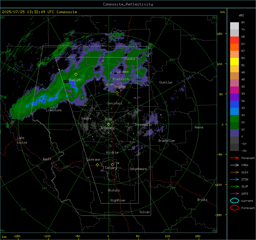Click the yellow diamond marker above Calgary
256x240 pixels.
coord(112,164)
